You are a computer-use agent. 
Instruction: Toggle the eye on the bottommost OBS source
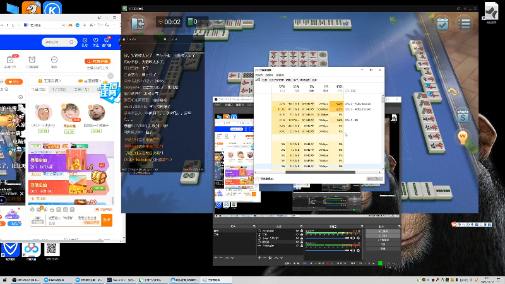click(x=297, y=246)
